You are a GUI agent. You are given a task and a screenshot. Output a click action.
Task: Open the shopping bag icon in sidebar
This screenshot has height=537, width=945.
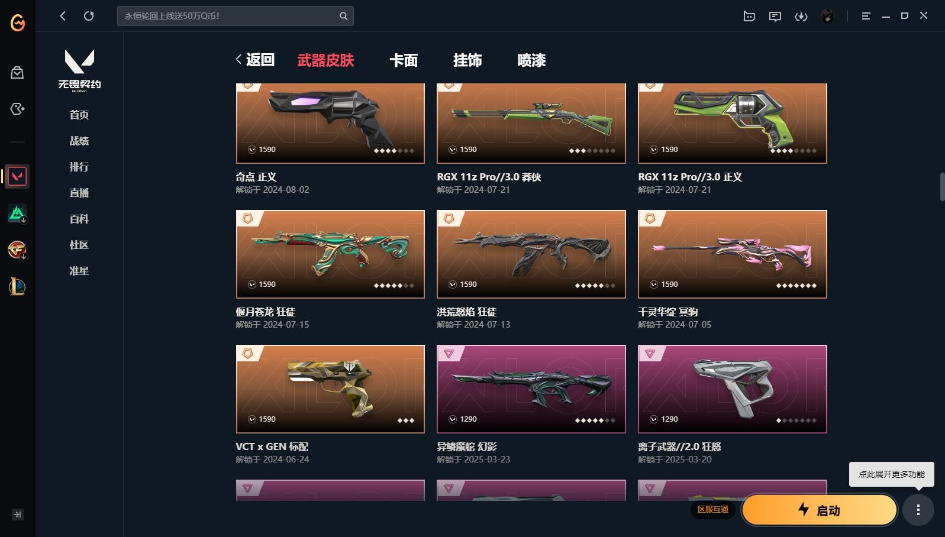pos(17,73)
